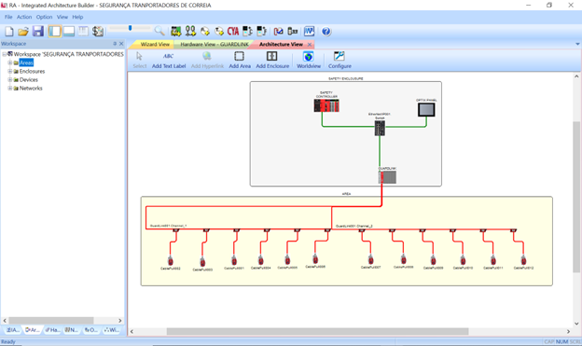Open the View menu
582x346 pixels.
(62, 17)
